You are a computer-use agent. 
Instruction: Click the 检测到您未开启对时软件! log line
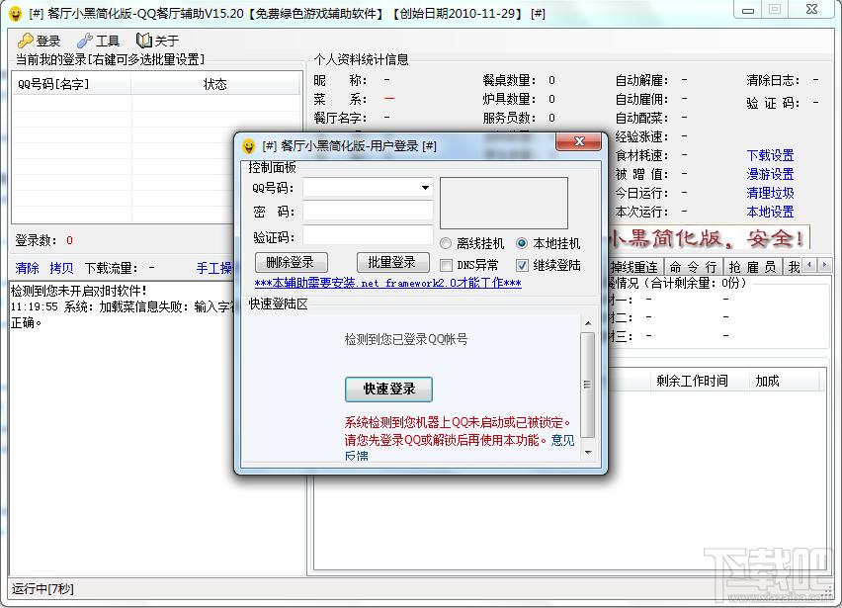79,291
